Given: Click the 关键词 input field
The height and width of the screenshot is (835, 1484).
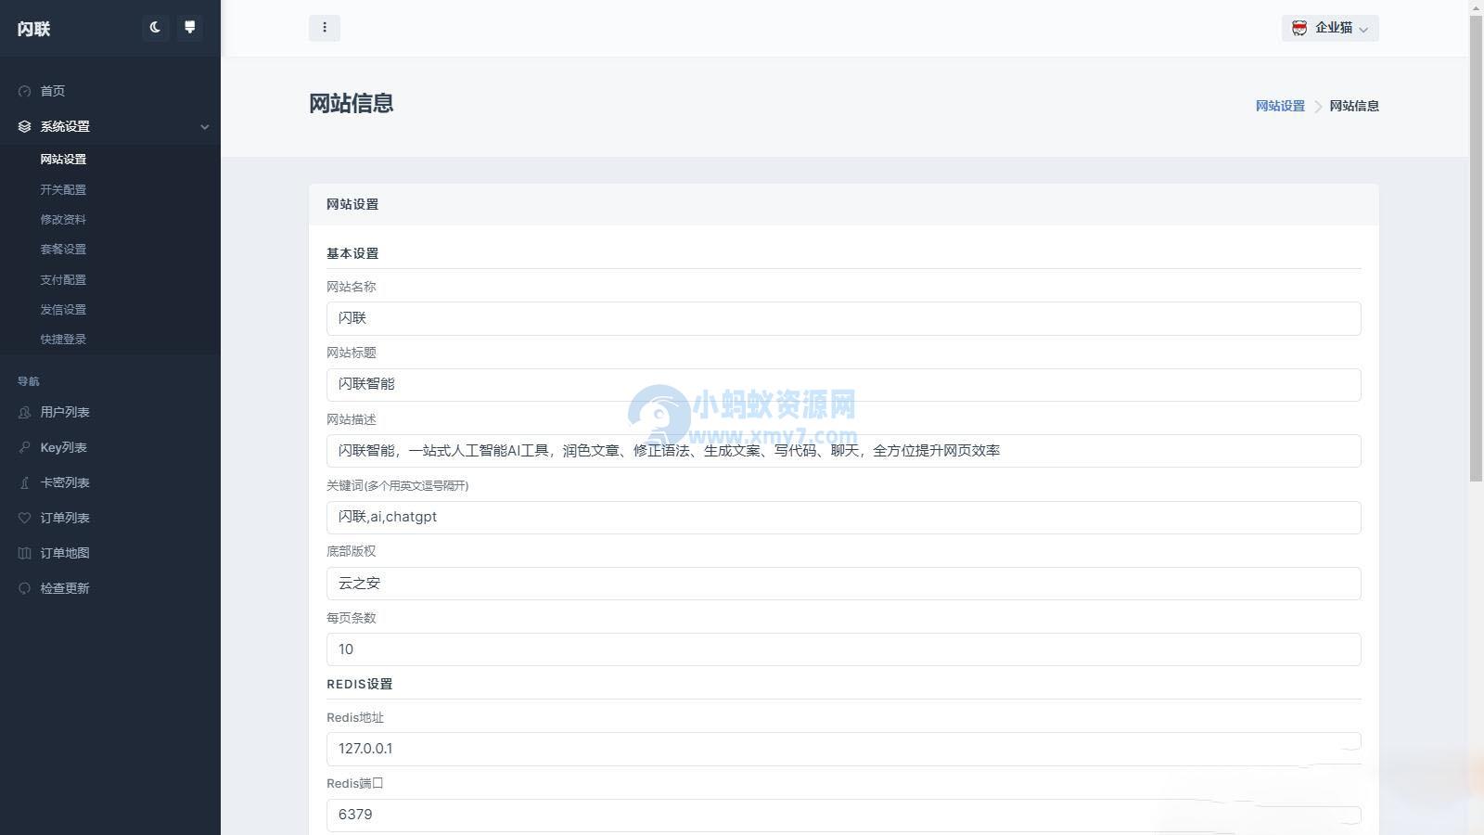Looking at the screenshot, I should (x=843, y=517).
